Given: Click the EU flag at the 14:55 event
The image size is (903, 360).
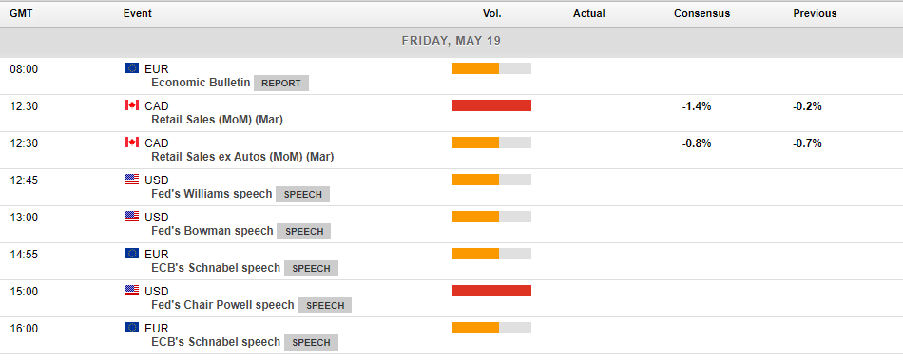Looking at the screenshot, I should [x=132, y=253].
